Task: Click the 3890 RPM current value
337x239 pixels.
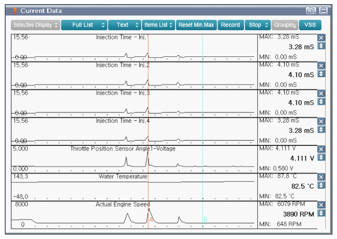Action: pos(298,214)
